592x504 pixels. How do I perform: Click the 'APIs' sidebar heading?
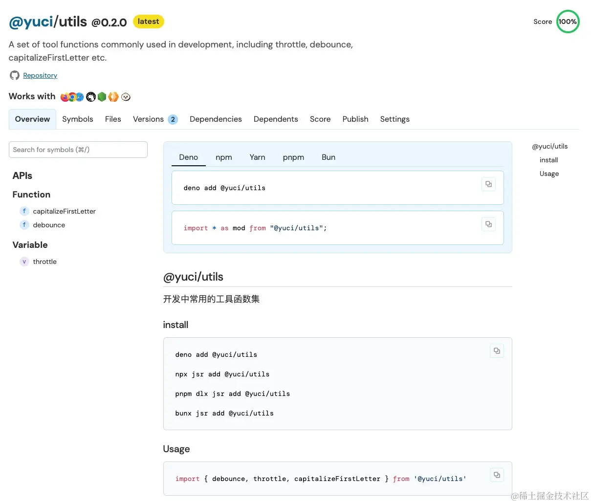pyautogui.click(x=22, y=175)
